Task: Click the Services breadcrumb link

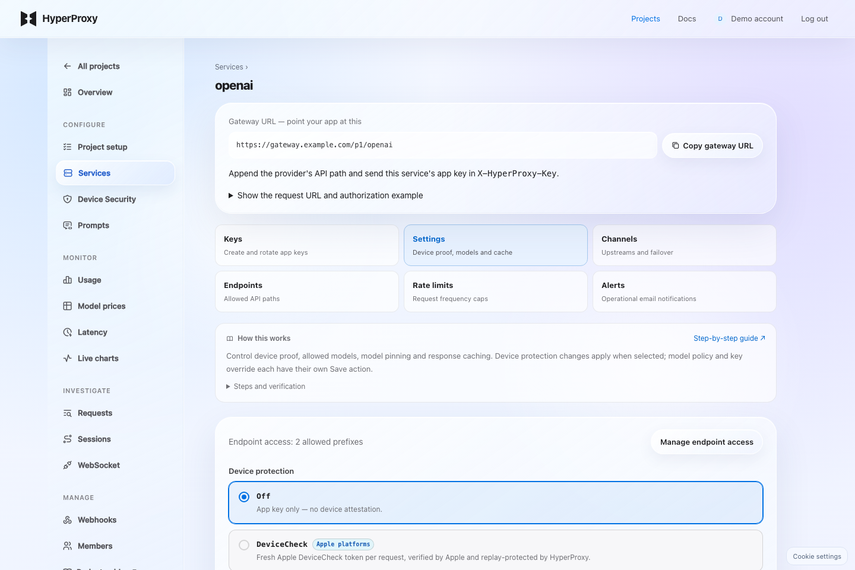Action: coord(229,67)
